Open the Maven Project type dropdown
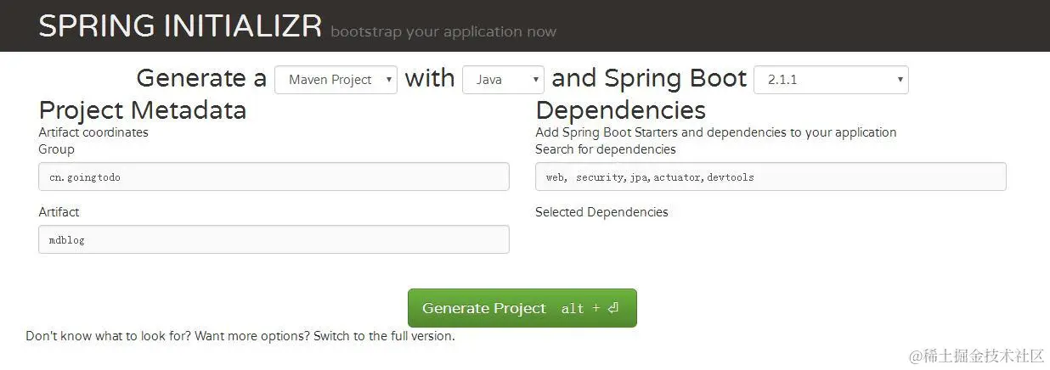Viewport: 1050px width, 370px height. point(336,80)
